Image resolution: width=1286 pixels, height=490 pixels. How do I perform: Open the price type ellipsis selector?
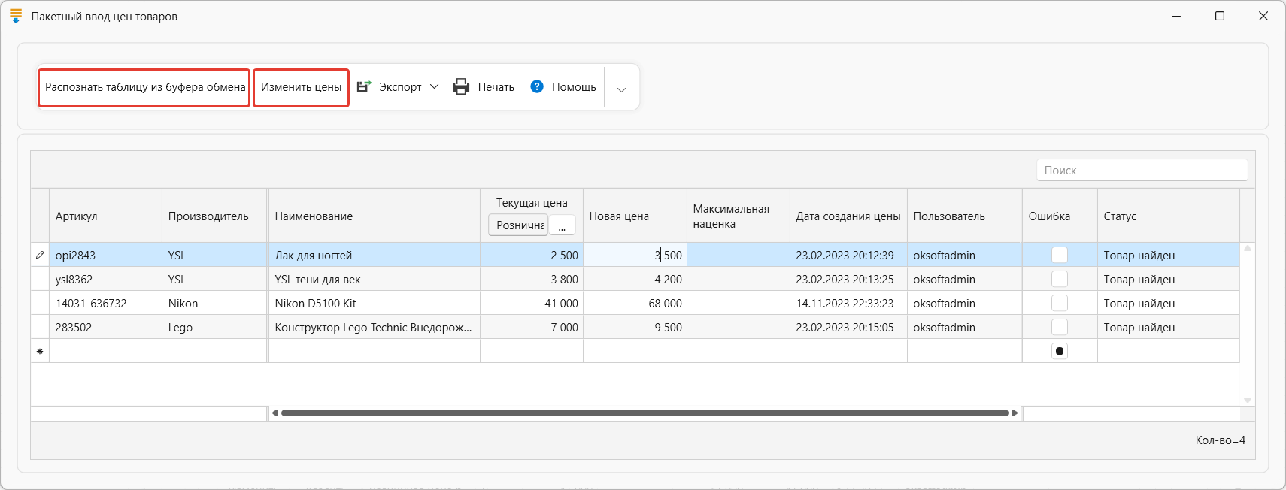point(562,225)
